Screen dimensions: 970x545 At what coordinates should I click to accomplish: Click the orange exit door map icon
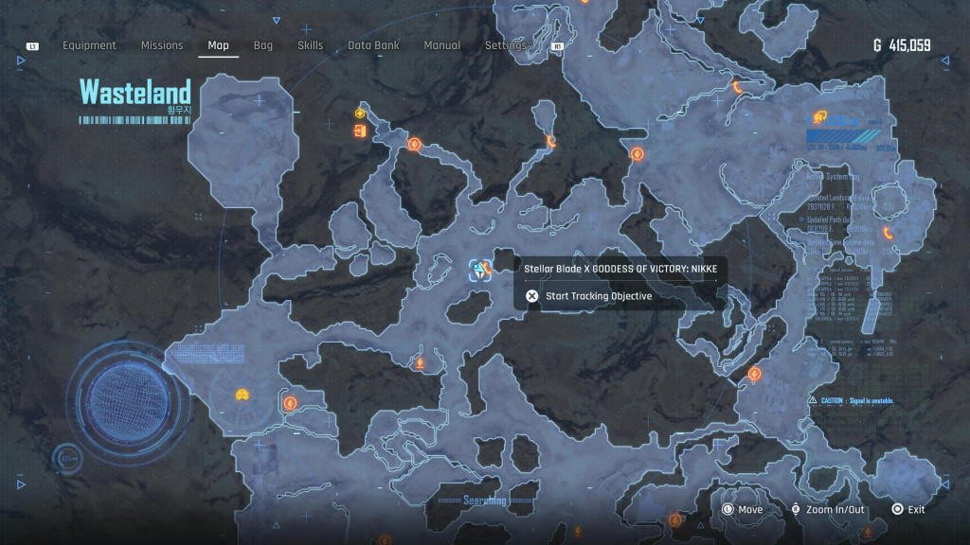pos(360,131)
